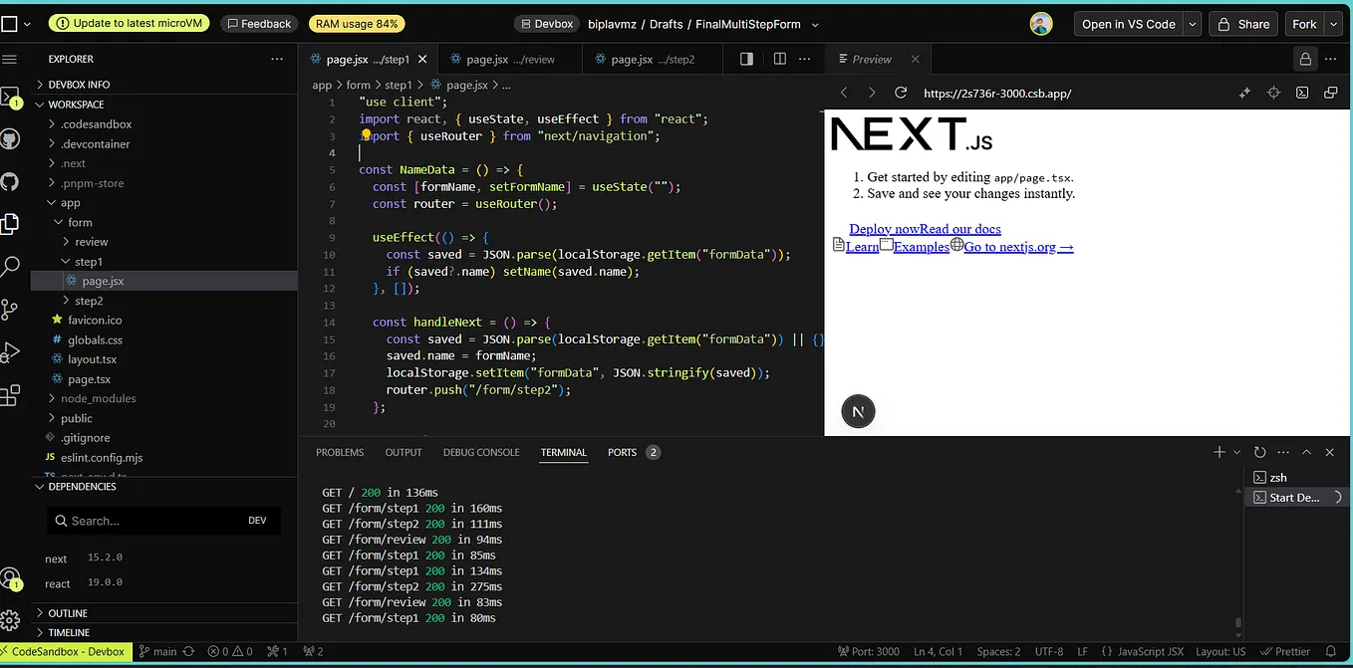Toggle RAM usage badge in the top bar

357,23
